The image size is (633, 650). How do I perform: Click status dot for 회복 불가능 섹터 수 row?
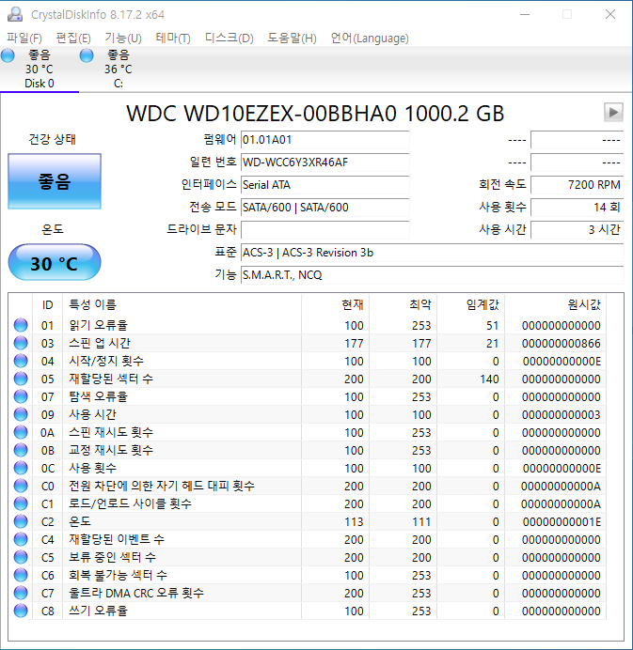[21, 575]
